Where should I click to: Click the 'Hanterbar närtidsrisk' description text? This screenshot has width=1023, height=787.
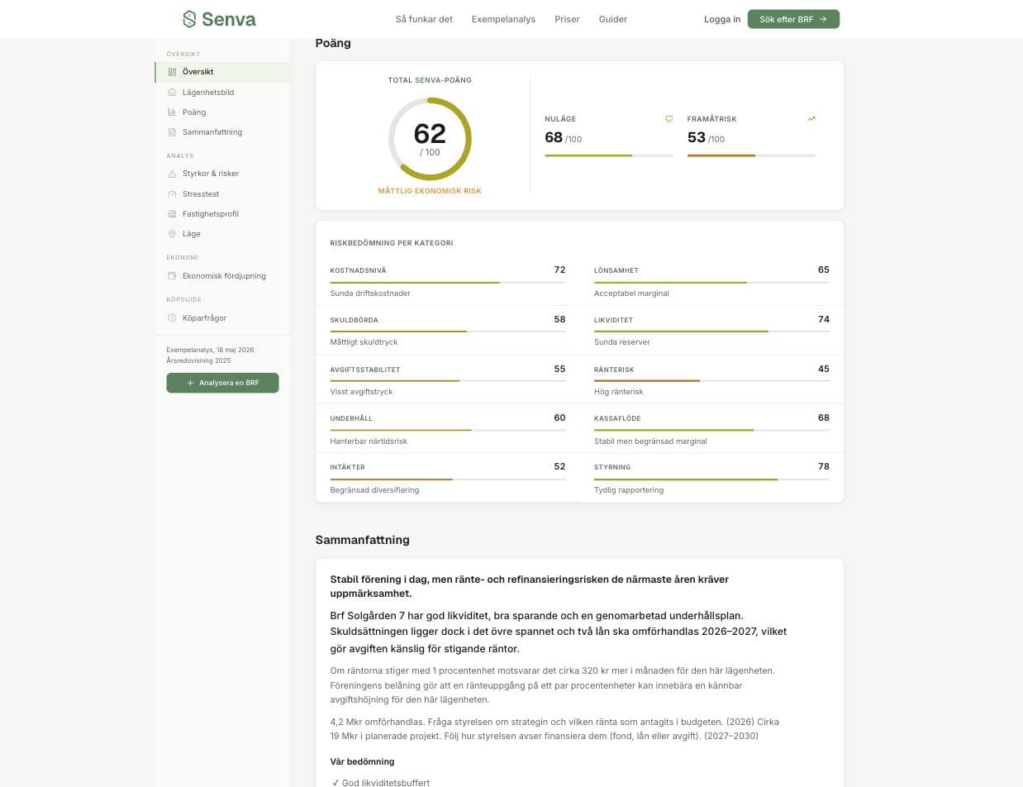[x=369, y=441]
